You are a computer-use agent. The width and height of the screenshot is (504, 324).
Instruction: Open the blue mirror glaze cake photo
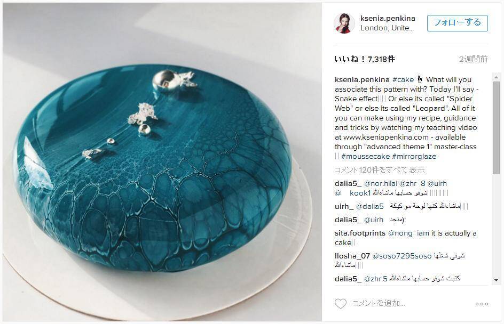[162, 162]
